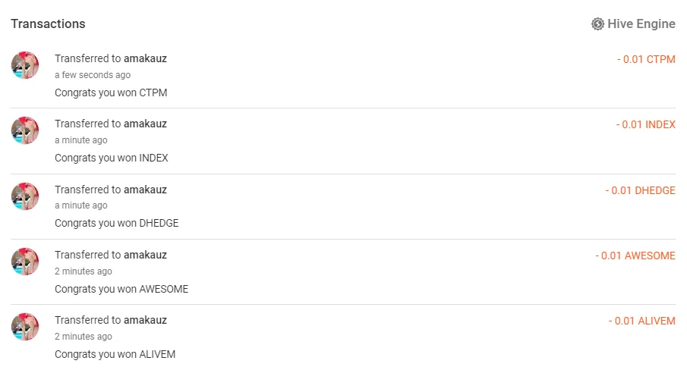Image resolution: width=687 pixels, height=370 pixels.
Task: Open amakauz link in INDEX transfer
Action: 145,124
